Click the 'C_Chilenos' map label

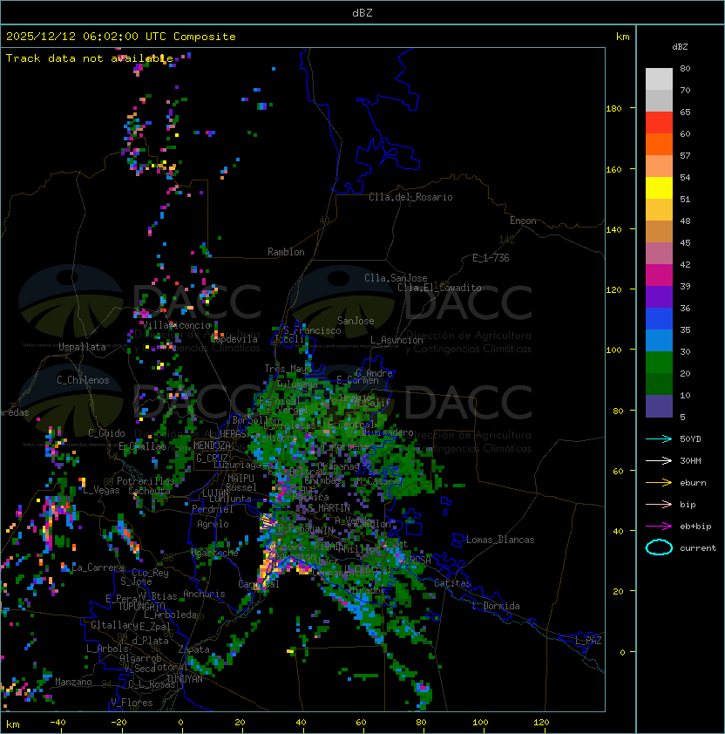pyautogui.click(x=83, y=380)
